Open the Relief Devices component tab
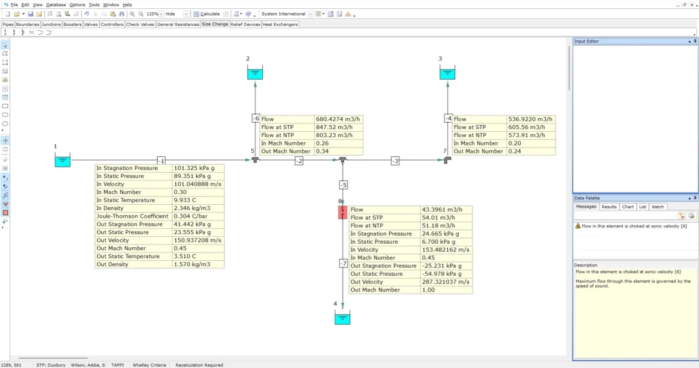 click(245, 24)
